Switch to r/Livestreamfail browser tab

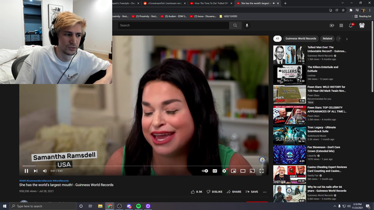(x=165, y=3)
